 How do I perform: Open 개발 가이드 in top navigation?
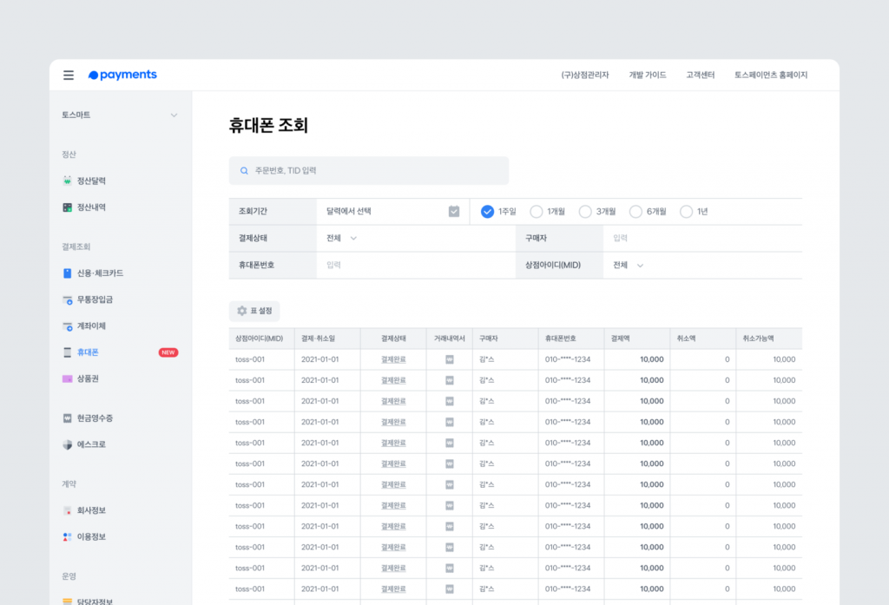pos(648,75)
